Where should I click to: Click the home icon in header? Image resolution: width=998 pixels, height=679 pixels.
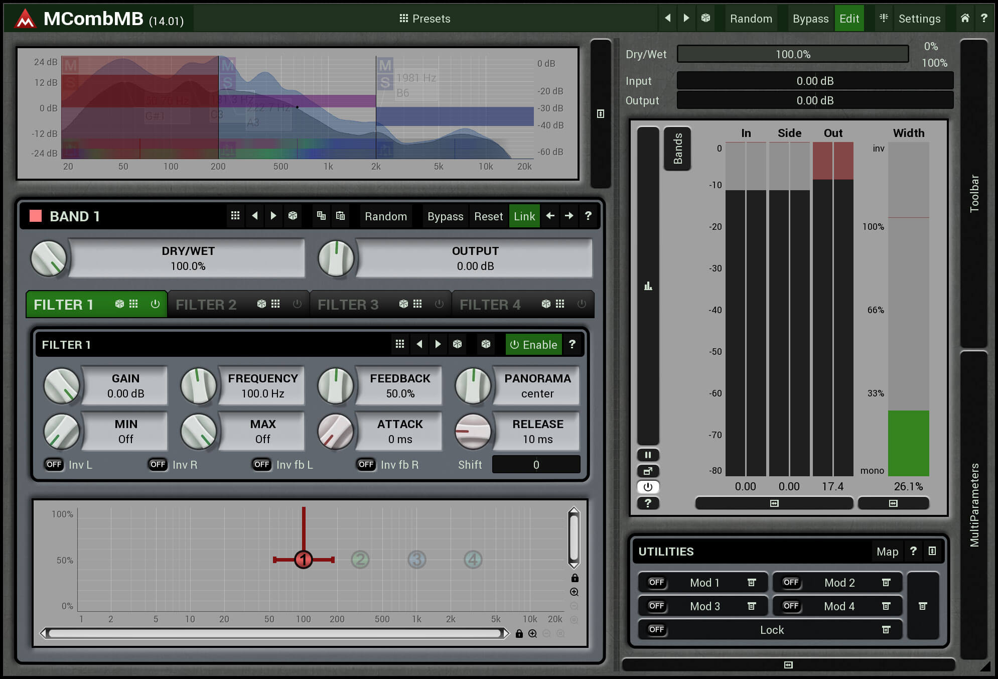[x=965, y=19]
